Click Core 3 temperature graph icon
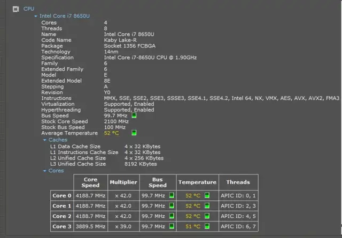The width and height of the screenshot is (342, 238). tap(207, 226)
